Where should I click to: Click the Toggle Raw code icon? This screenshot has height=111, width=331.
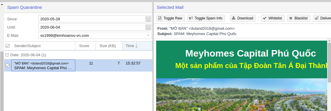tap(160, 18)
